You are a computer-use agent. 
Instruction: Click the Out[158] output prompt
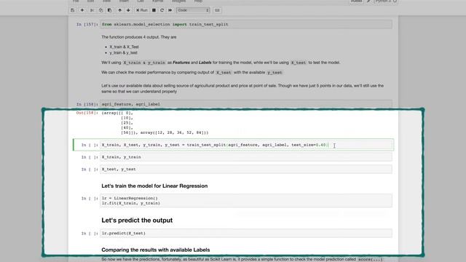(x=87, y=113)
